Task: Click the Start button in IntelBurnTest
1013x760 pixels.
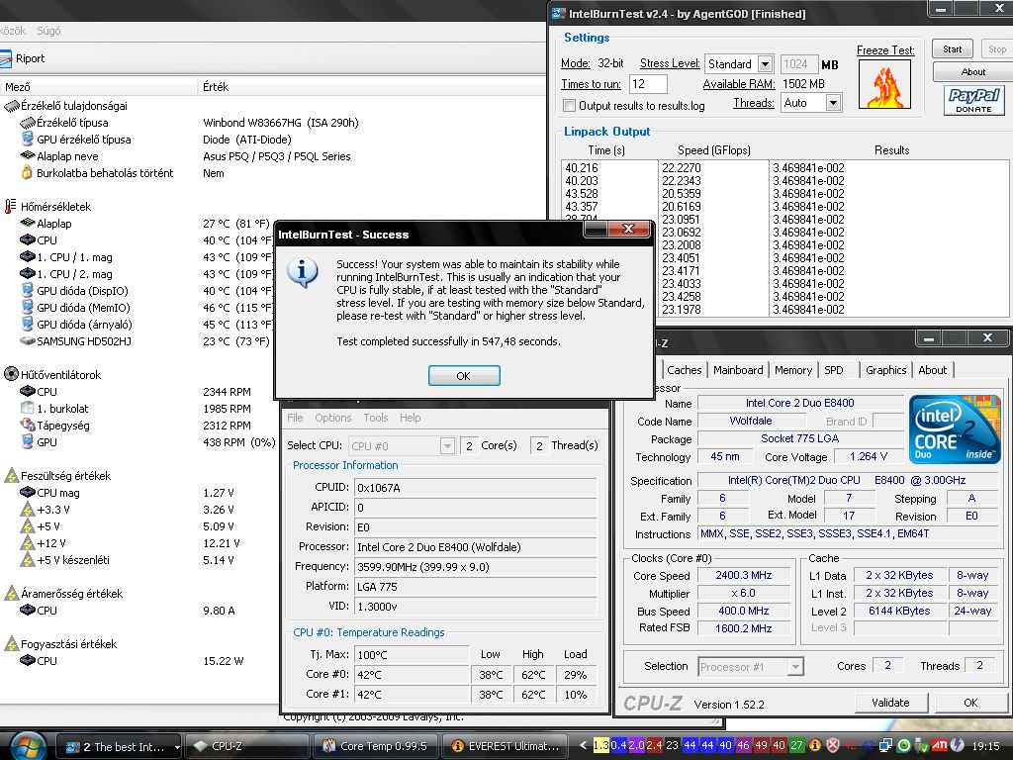Action: [x=952, y=49]
